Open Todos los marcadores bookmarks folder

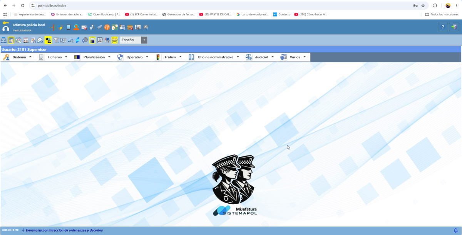442,14
